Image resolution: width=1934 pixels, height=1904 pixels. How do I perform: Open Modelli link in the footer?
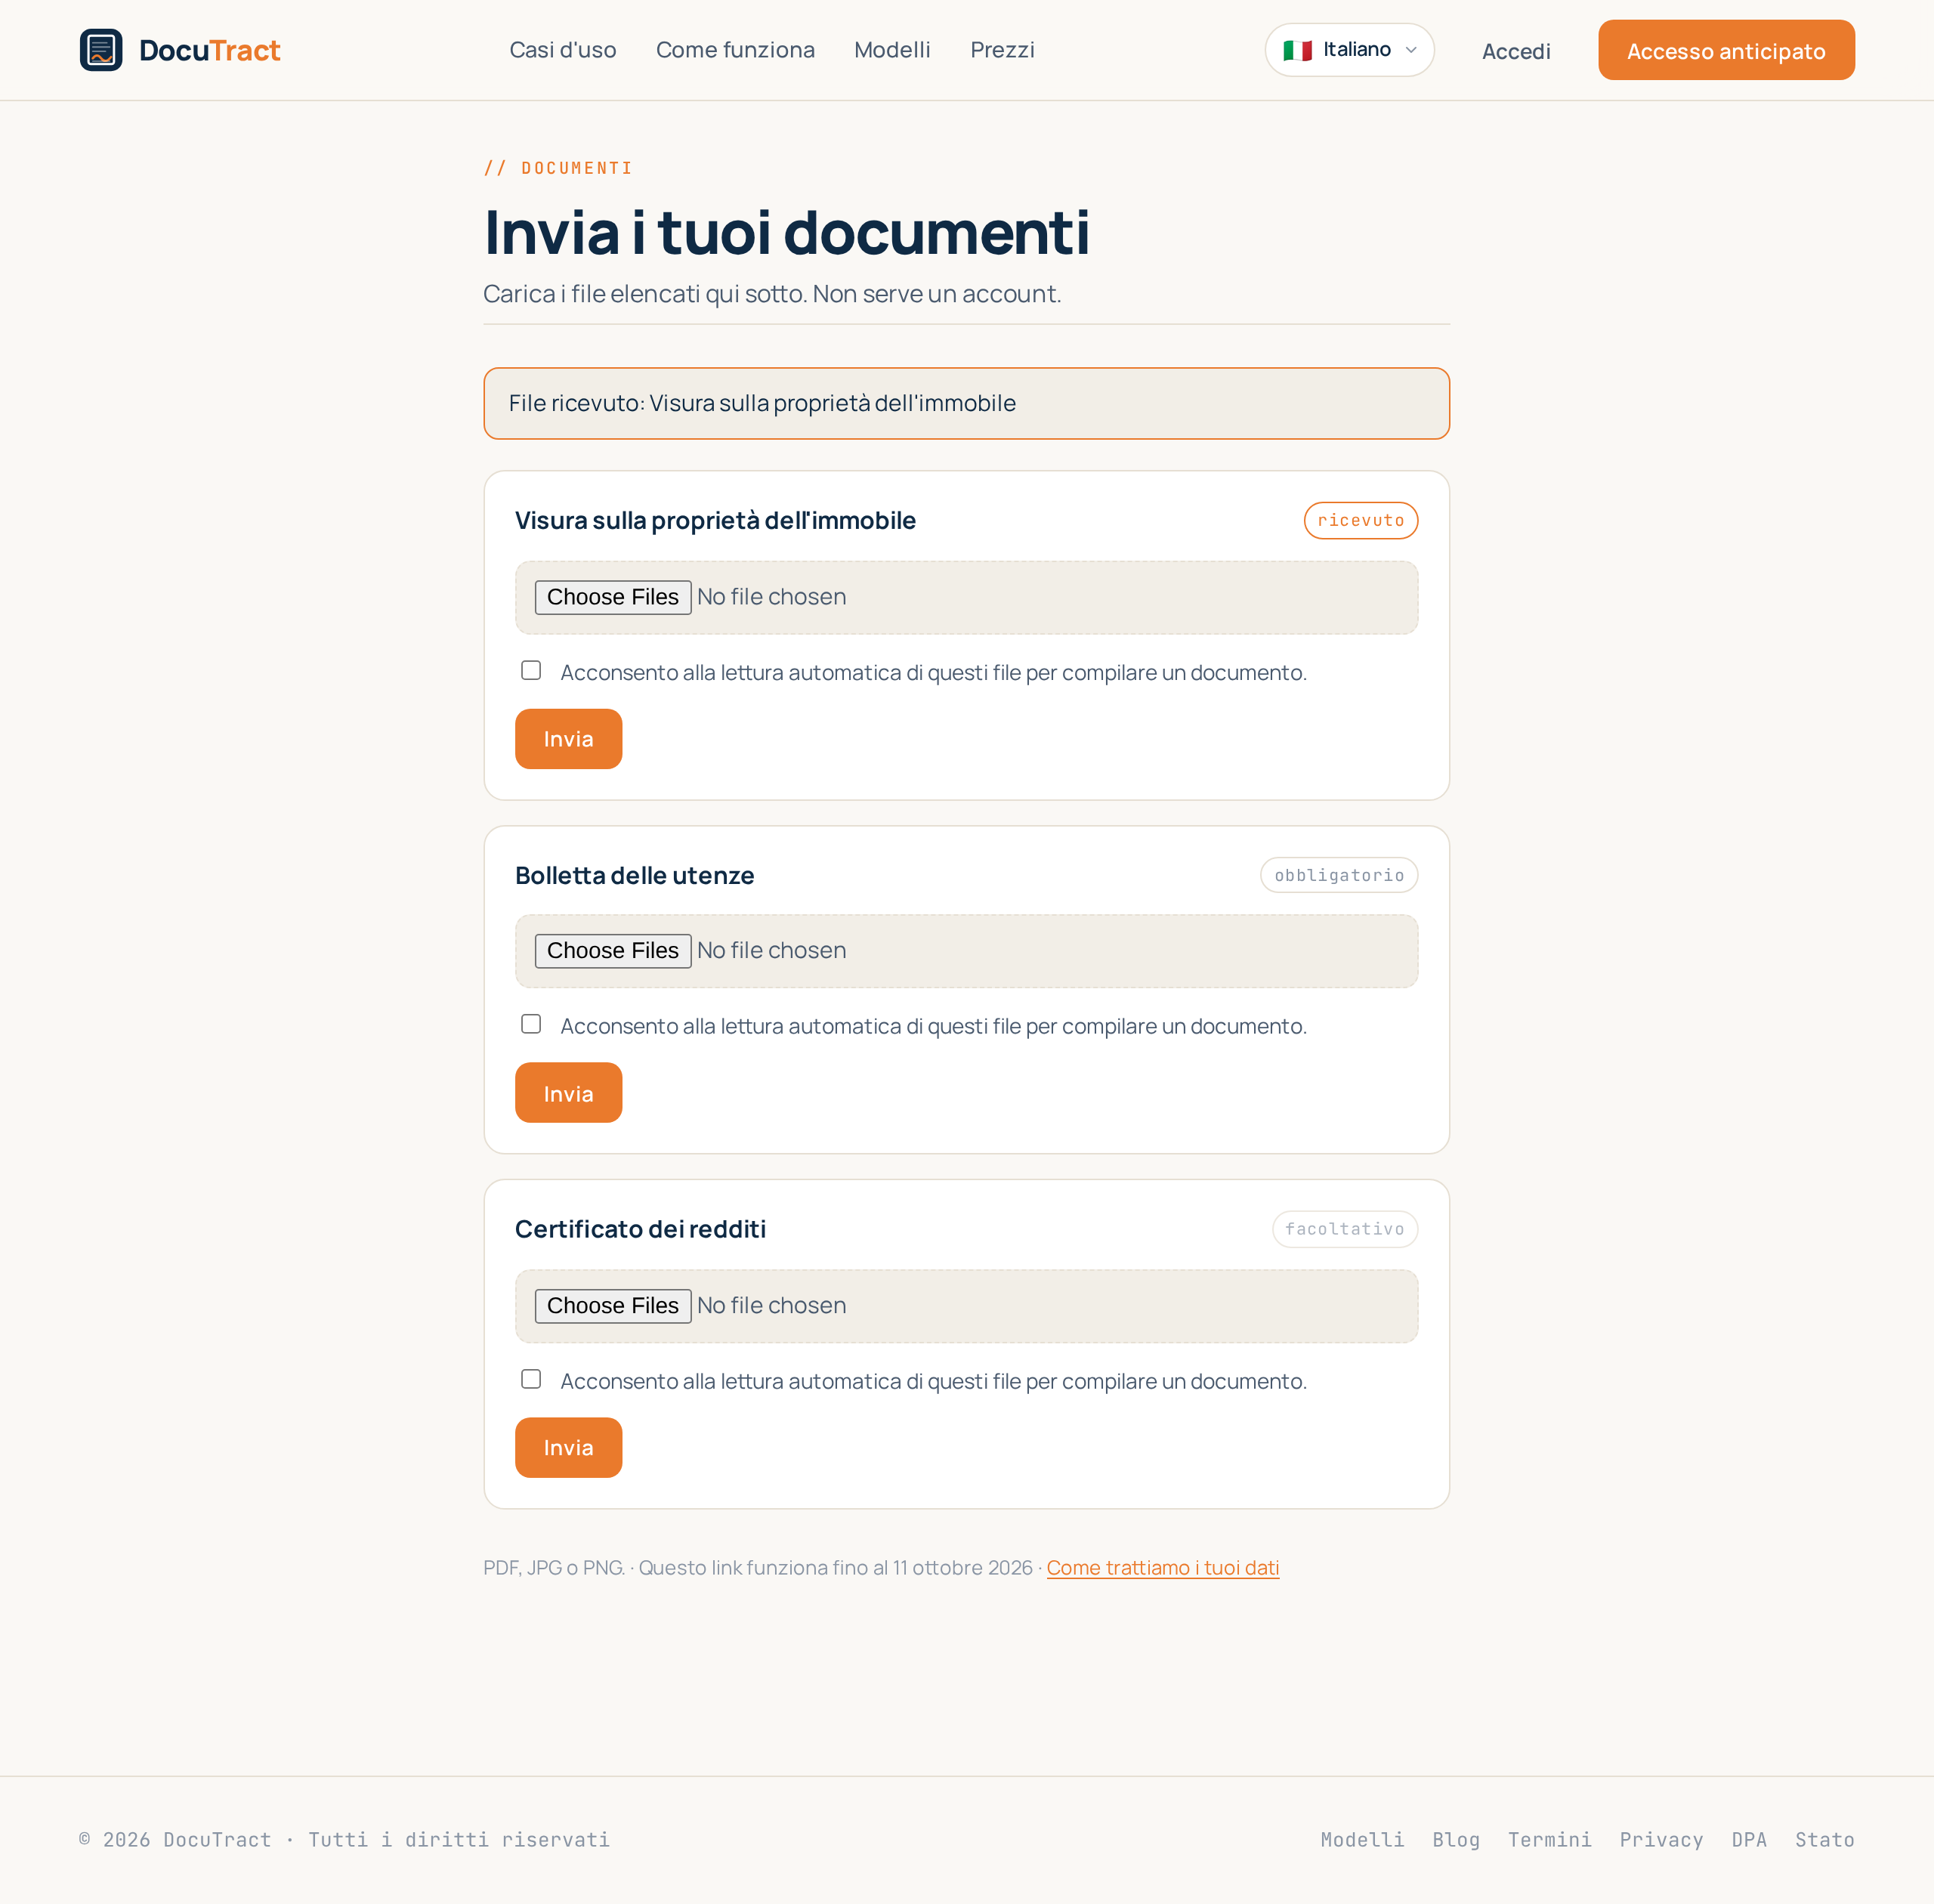(x=1362, y=1840)
